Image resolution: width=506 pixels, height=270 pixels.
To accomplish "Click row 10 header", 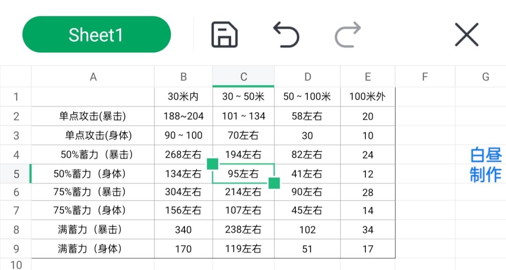I will point(16,265).
